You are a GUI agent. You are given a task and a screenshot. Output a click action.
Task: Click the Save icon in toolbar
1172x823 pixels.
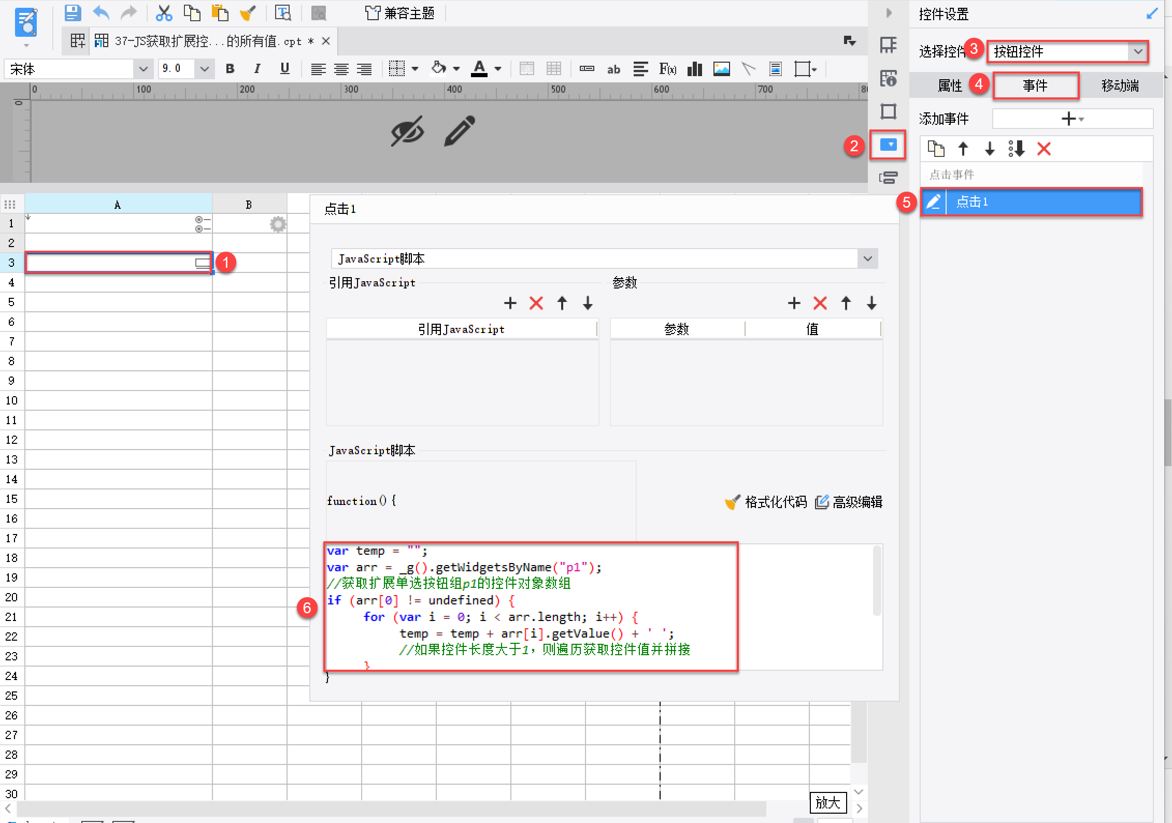tap(73, 13)
